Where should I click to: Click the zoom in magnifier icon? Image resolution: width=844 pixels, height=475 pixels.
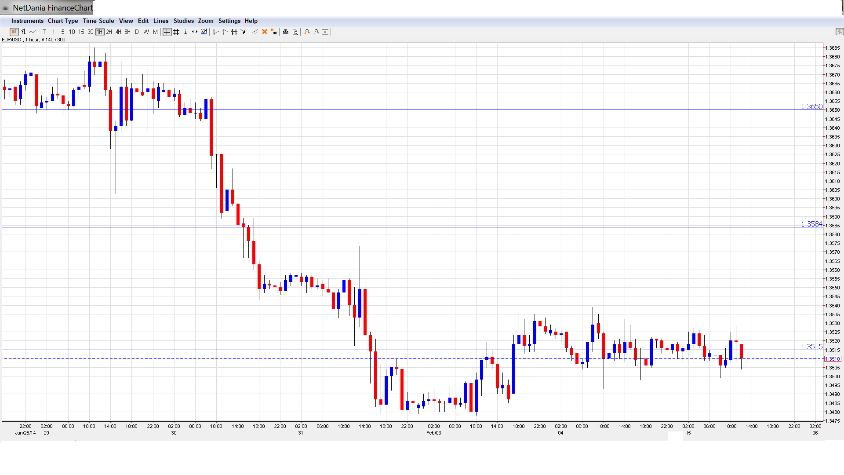click(x=307, y=32)
